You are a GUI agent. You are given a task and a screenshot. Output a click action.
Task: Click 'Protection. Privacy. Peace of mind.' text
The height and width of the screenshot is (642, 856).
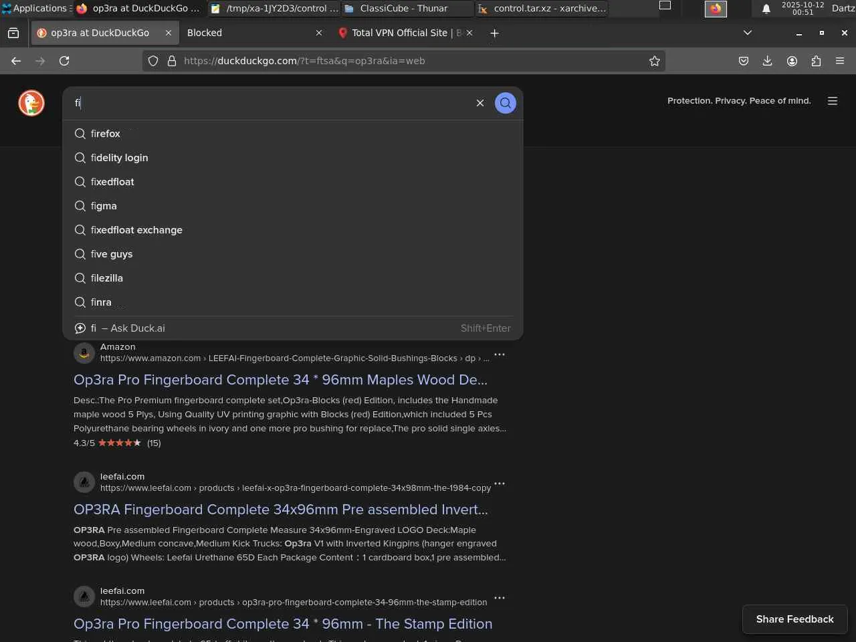click(x=739, y=101)
